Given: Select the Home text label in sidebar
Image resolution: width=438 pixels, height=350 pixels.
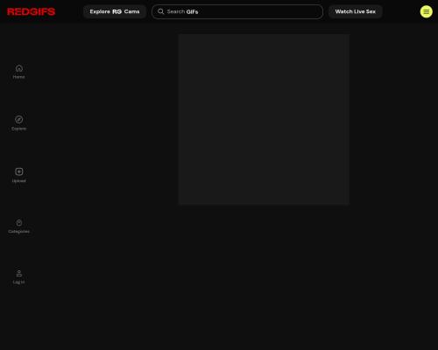Looking at the screenshot, I should coord(18,77).
